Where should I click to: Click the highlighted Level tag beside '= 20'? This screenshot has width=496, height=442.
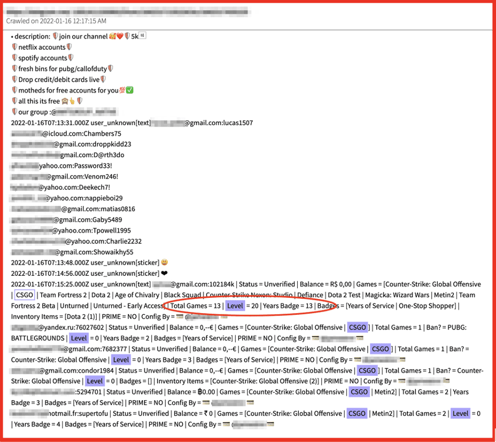[235, 306]
